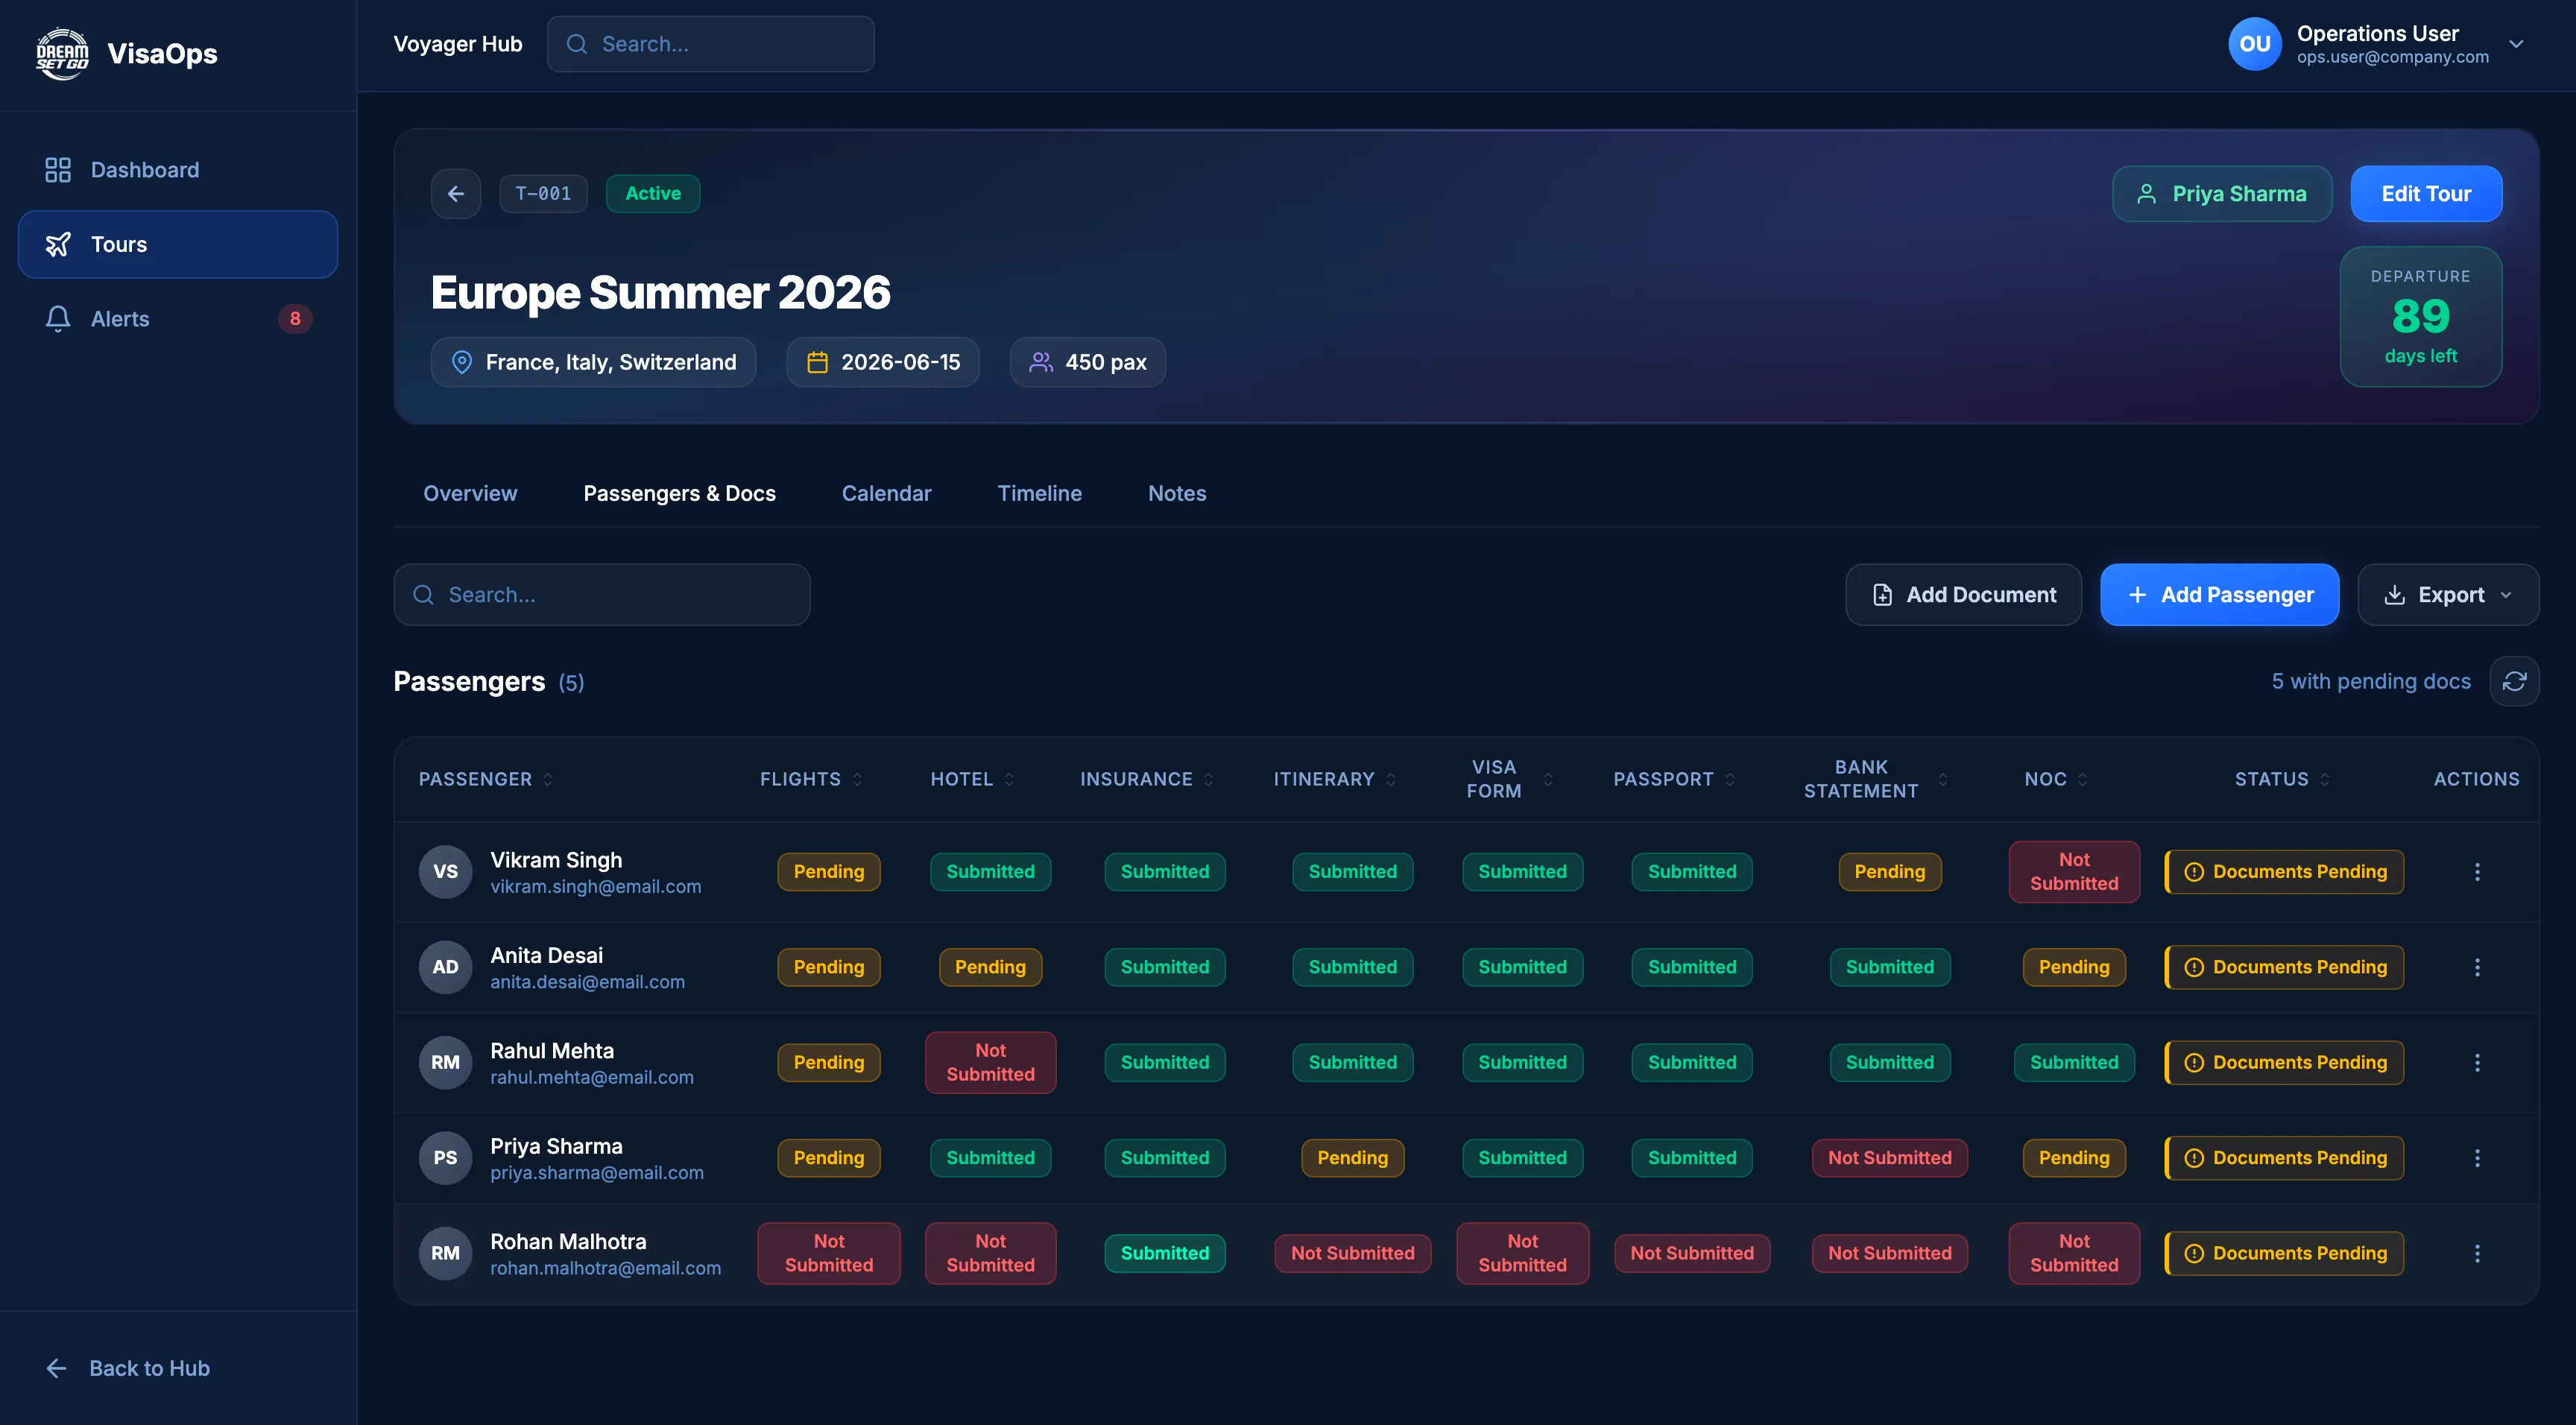
Task: Click the refresh icon near pending docs count
Action: coord(2516,681)
